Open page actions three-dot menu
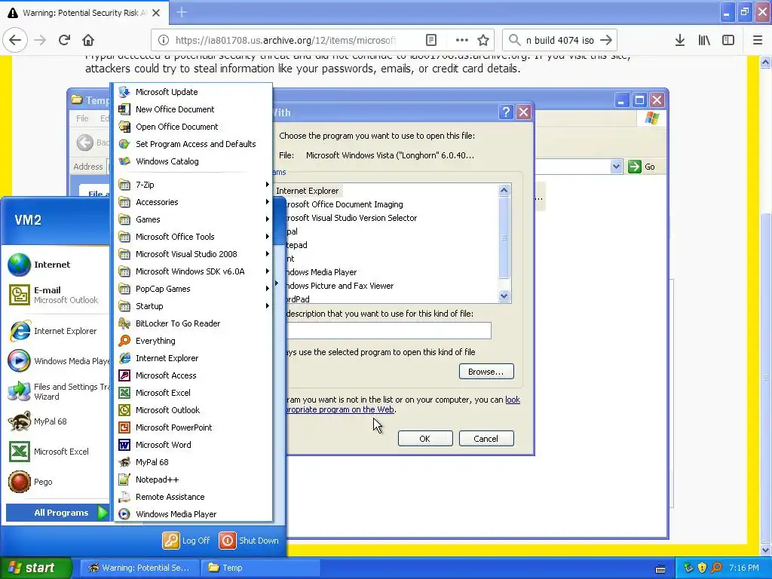Image resolution: width=772 pixels, height=579 pixels. [461, 41]
